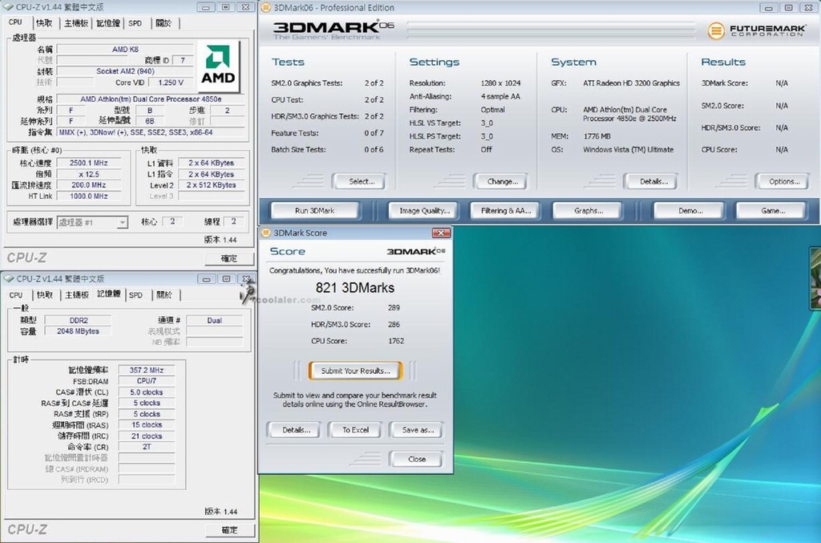Click the CAS# latency value '5.0 clocks'

point(147,392)
